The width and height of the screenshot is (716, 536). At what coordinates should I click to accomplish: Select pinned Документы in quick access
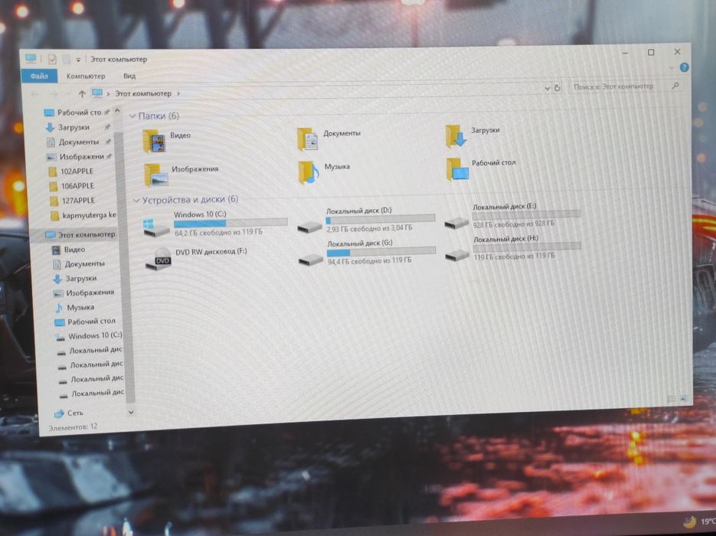(79, 142)
